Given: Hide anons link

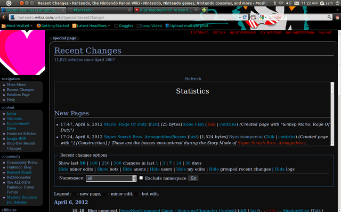Looking at the screenshot, I should [x=127, y=169].
